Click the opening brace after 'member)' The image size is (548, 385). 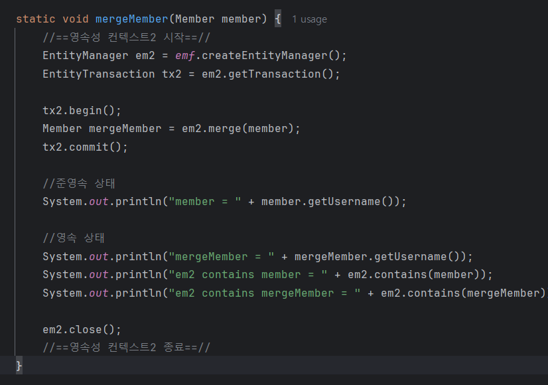point(278,19)
